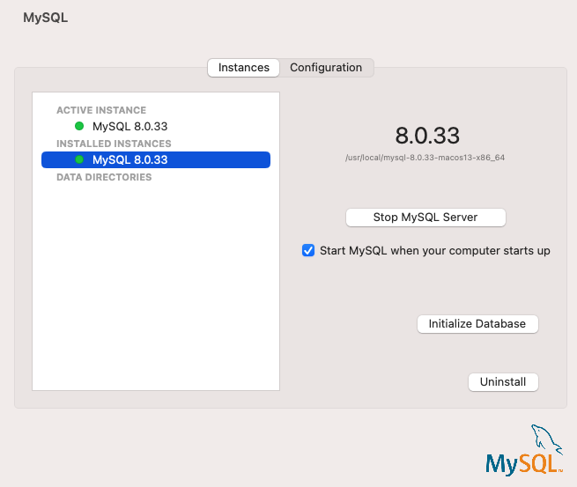The height and width of the screenshot is (487, 577).
Task: Click Stop MySQL Server button
Action: click(425, 218)
